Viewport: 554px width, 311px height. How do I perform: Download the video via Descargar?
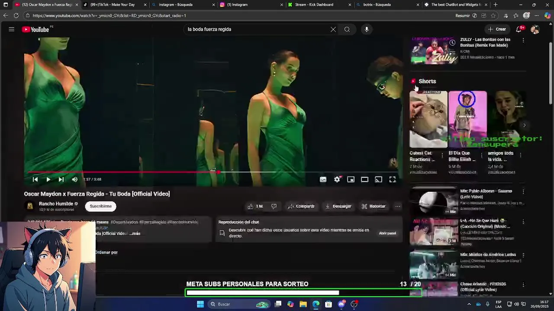(x=338, y=206)
